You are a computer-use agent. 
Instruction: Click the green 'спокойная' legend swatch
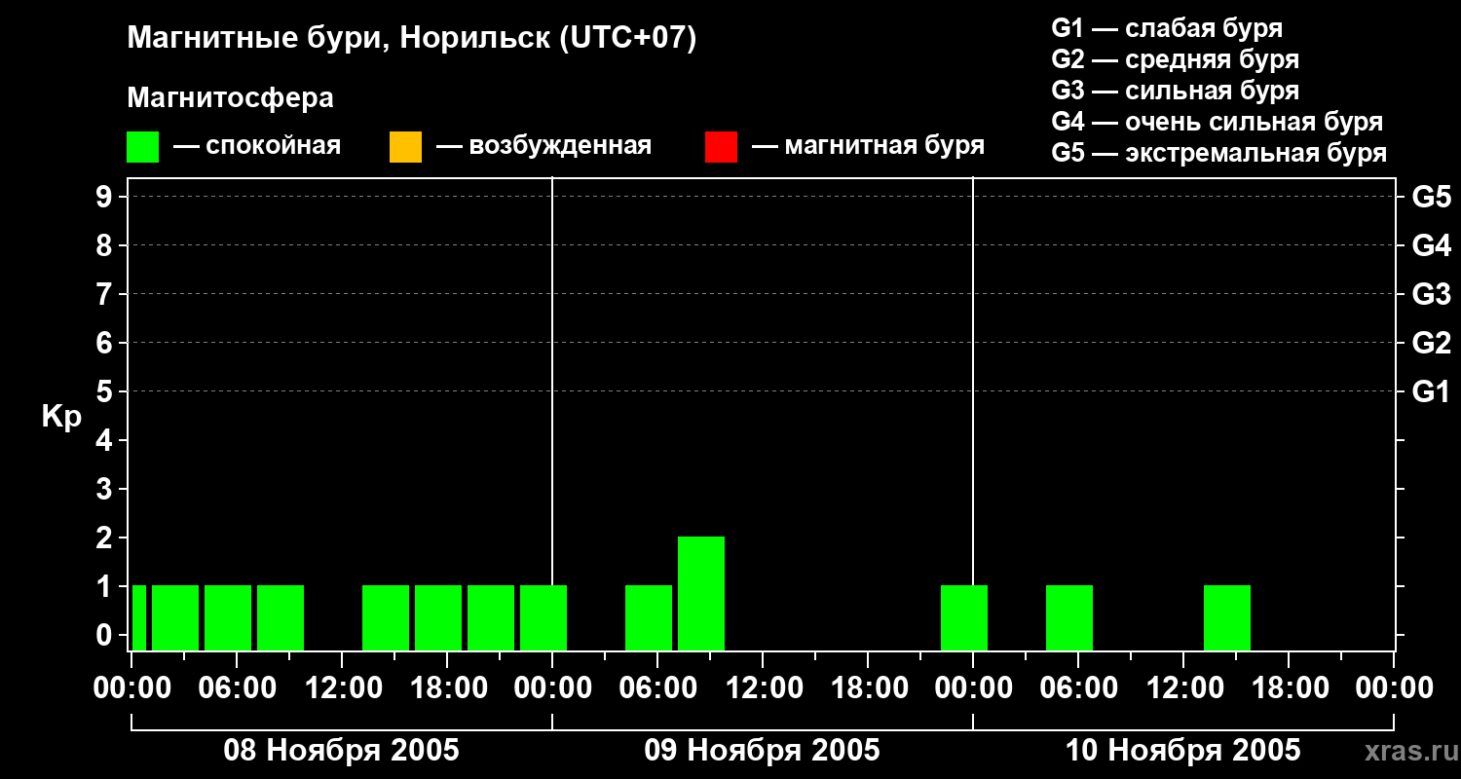(142, 147)
